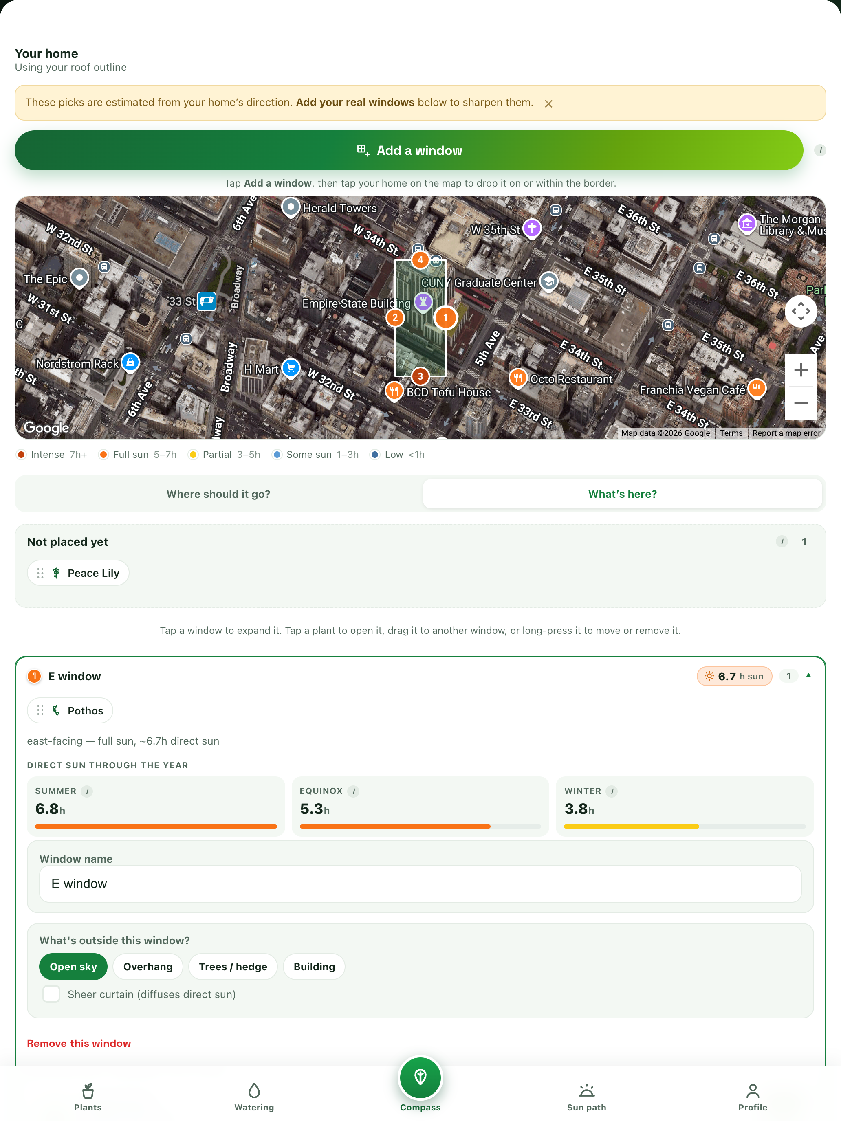Click the Summer 6.8h sun bar
The width and height of the screenshot is (841, 1121).
(156, 826)
